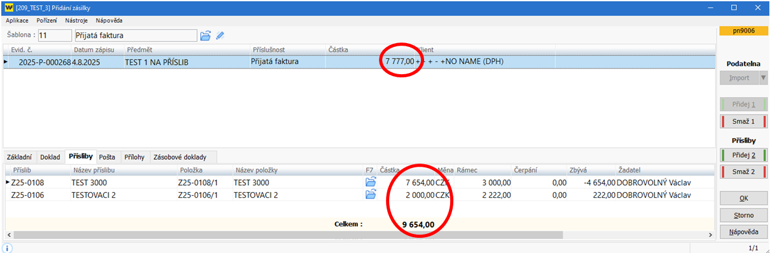Click the Přijatá faktura template name field
The height and width of the screenshot is (253, 770).
[x=135, y=36]
